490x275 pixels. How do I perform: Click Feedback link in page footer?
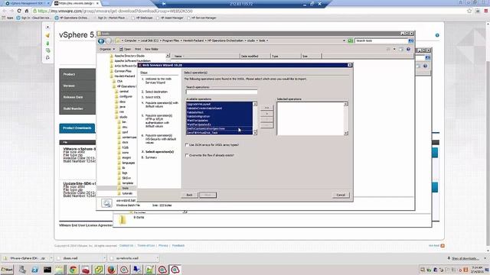178,246
